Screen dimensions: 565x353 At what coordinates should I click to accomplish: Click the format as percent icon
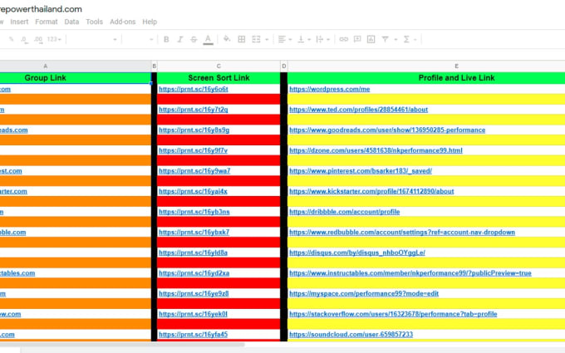(11, 39)
